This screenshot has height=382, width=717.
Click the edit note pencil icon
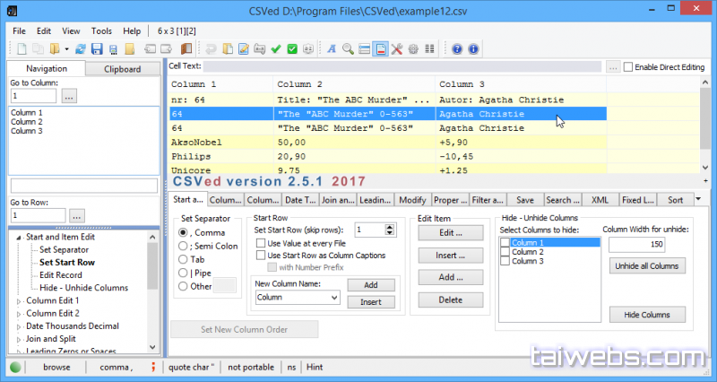click(x=243, y=49)
